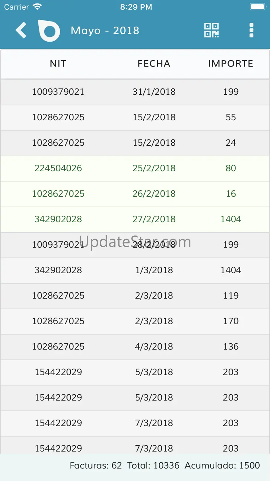Open the three-dot overflow menu
270x481 pixels.
pos(251,30)
